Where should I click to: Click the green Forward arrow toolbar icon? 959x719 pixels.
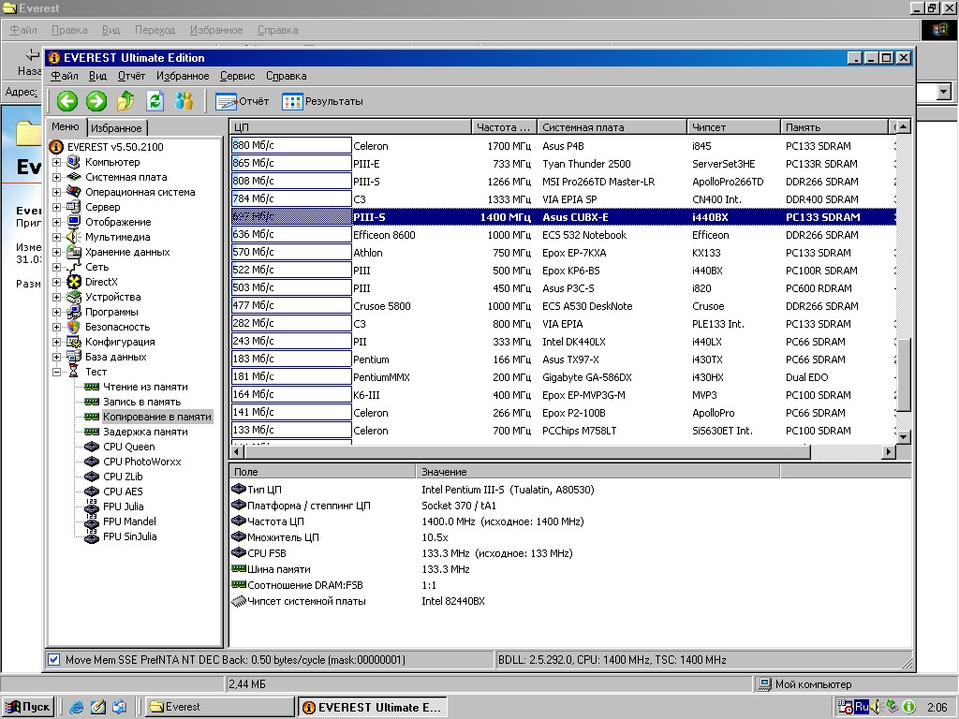coord(96,101)
